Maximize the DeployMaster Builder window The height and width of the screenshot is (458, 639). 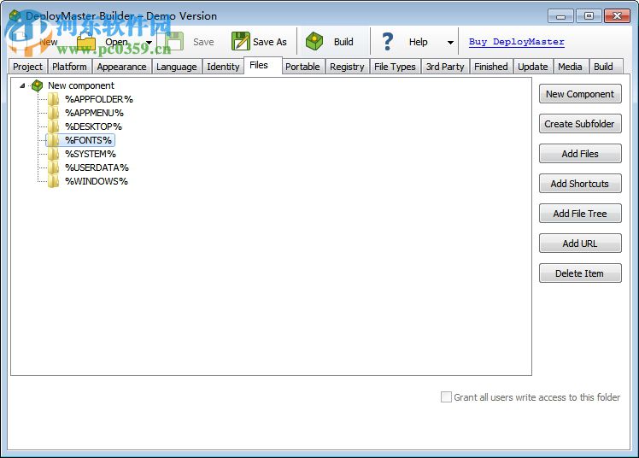(x=589, y=16)
